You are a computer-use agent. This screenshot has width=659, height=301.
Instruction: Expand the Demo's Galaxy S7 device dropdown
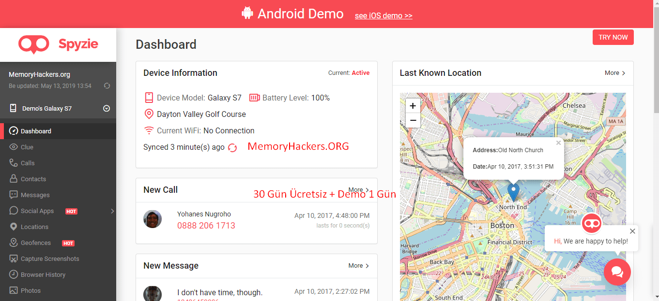point(107,108)
